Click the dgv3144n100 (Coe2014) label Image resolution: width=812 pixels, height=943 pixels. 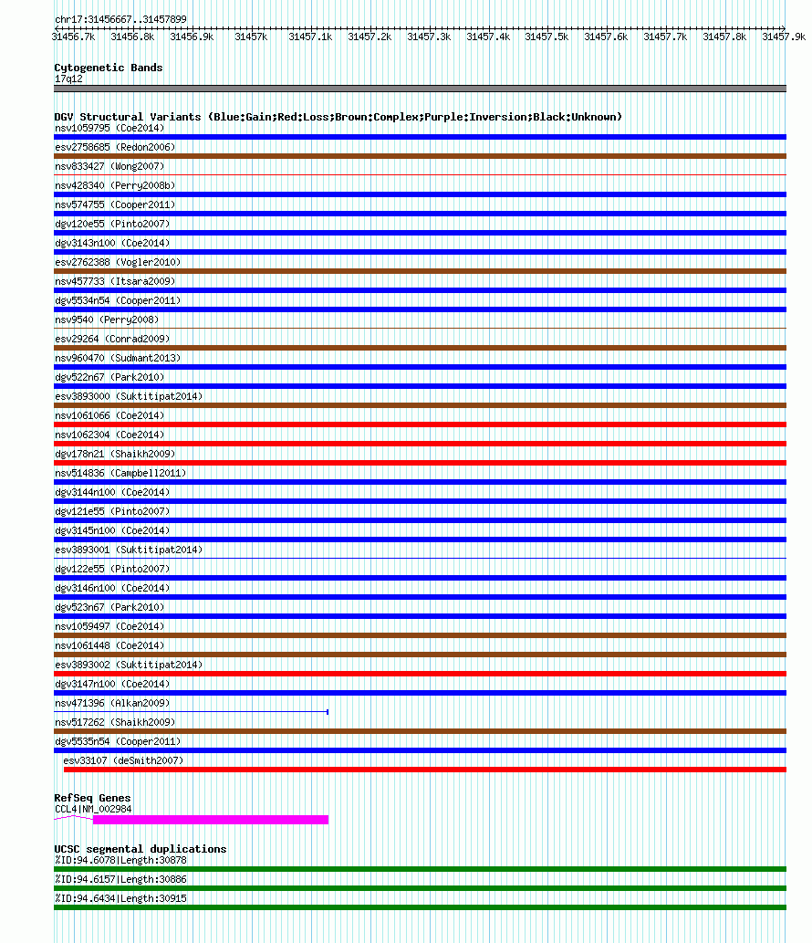112,493
